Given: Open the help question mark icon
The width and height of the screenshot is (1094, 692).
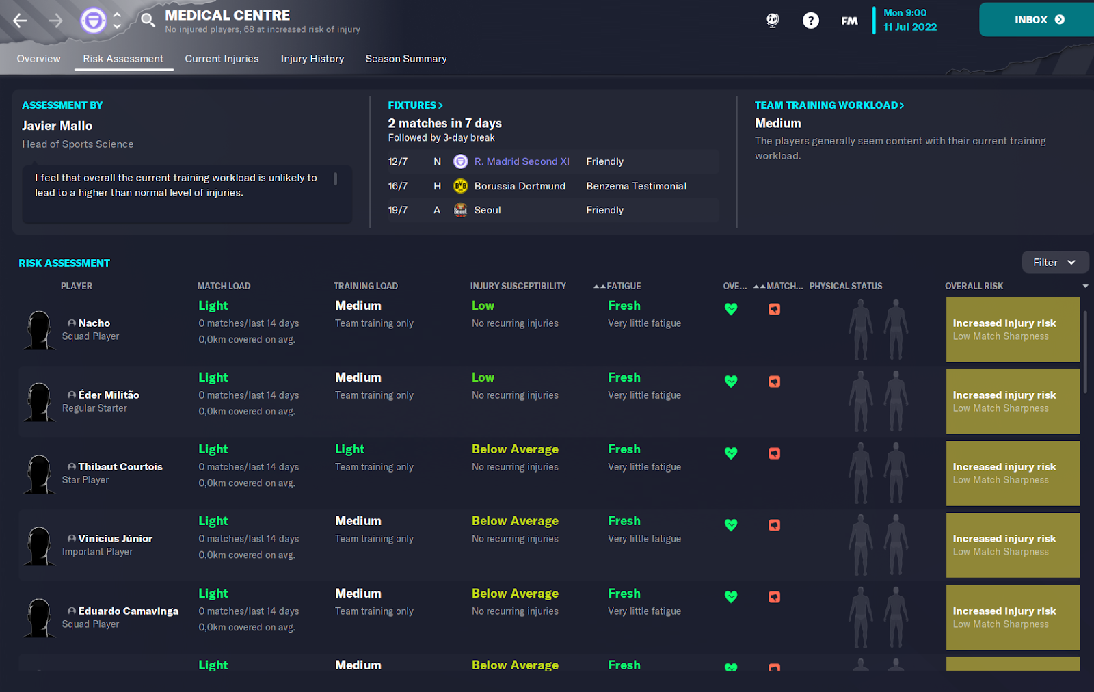Looking at the screenshot, I should (x=810, y=21).
